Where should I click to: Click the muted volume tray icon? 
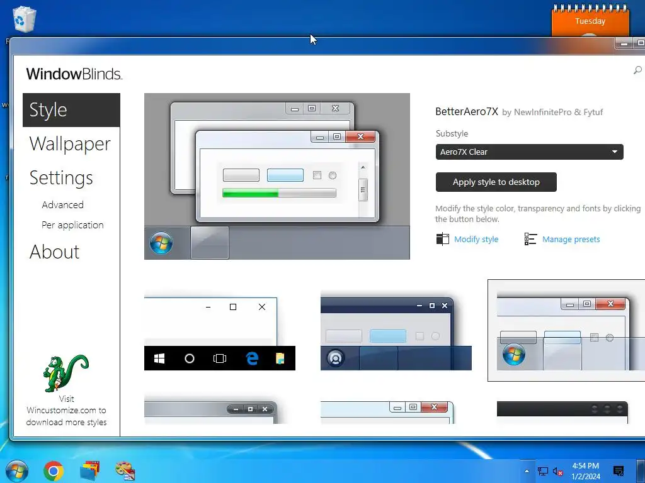pos(558,472)
